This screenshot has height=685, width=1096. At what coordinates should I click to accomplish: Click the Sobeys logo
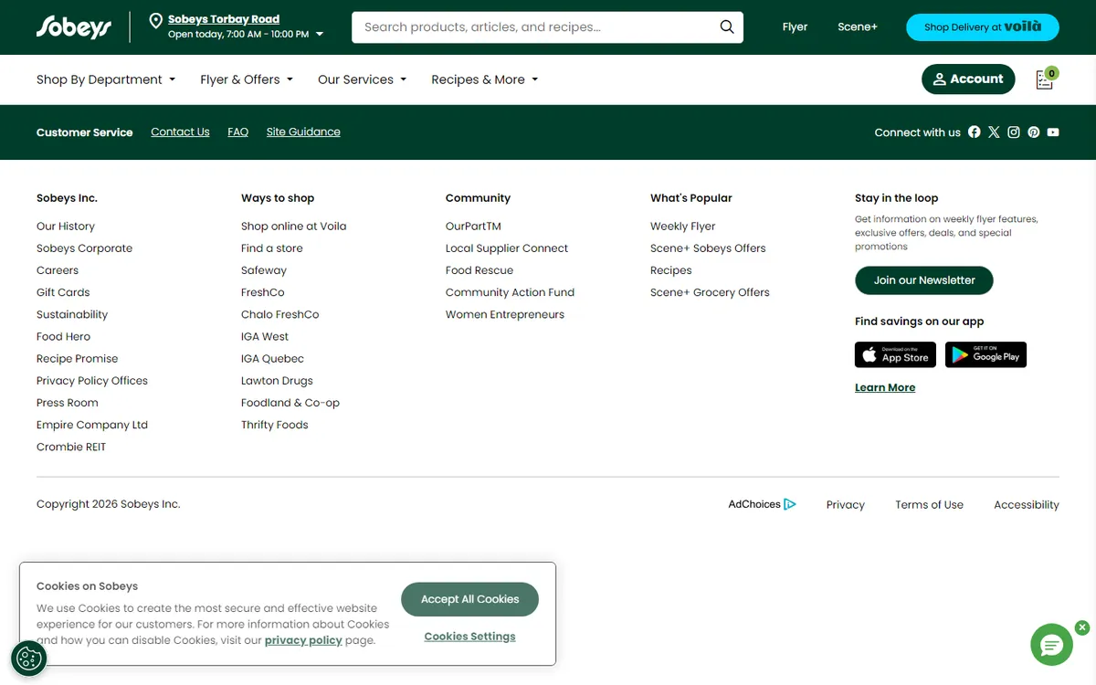[x=74, y=27]
